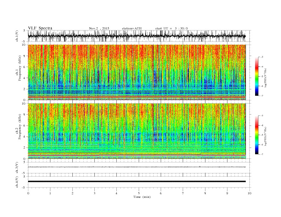The width and height of the screenshot is (281, 217).
Task: Click time axis tick label "0"
Action: tap(28, 193)
